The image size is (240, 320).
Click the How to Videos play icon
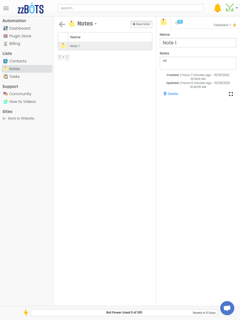click(x=5, y=102)
